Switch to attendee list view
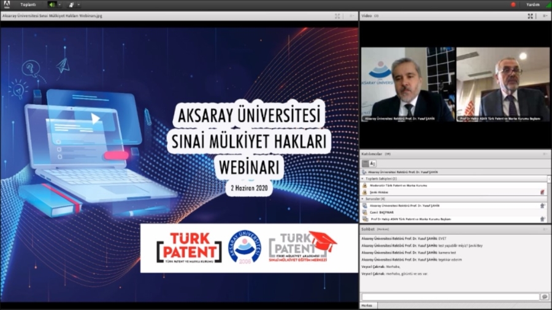Image resolution: width=552 pixels, height=310 pixels. pyautogui.click(x=365, y=164)
